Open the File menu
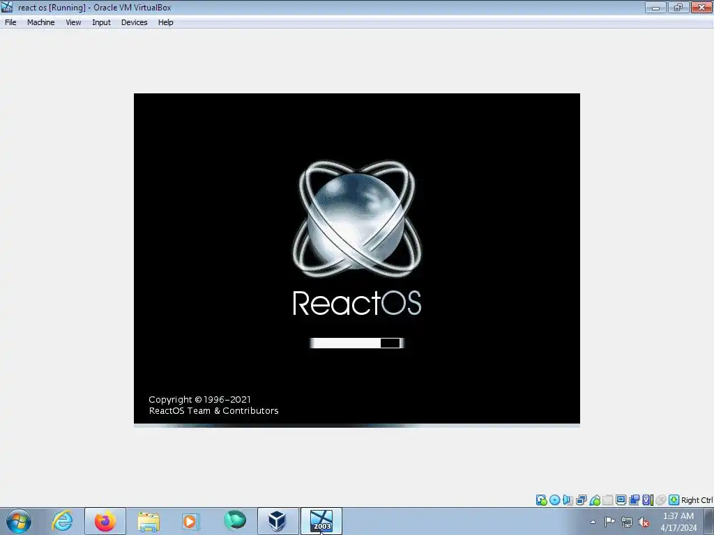The width and height of the screenshot is (714, 535). click(10, 22)
